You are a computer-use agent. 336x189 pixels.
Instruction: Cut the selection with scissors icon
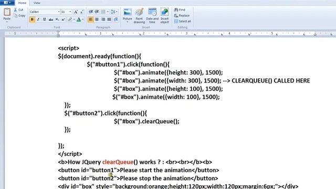[x=18, y=9]
